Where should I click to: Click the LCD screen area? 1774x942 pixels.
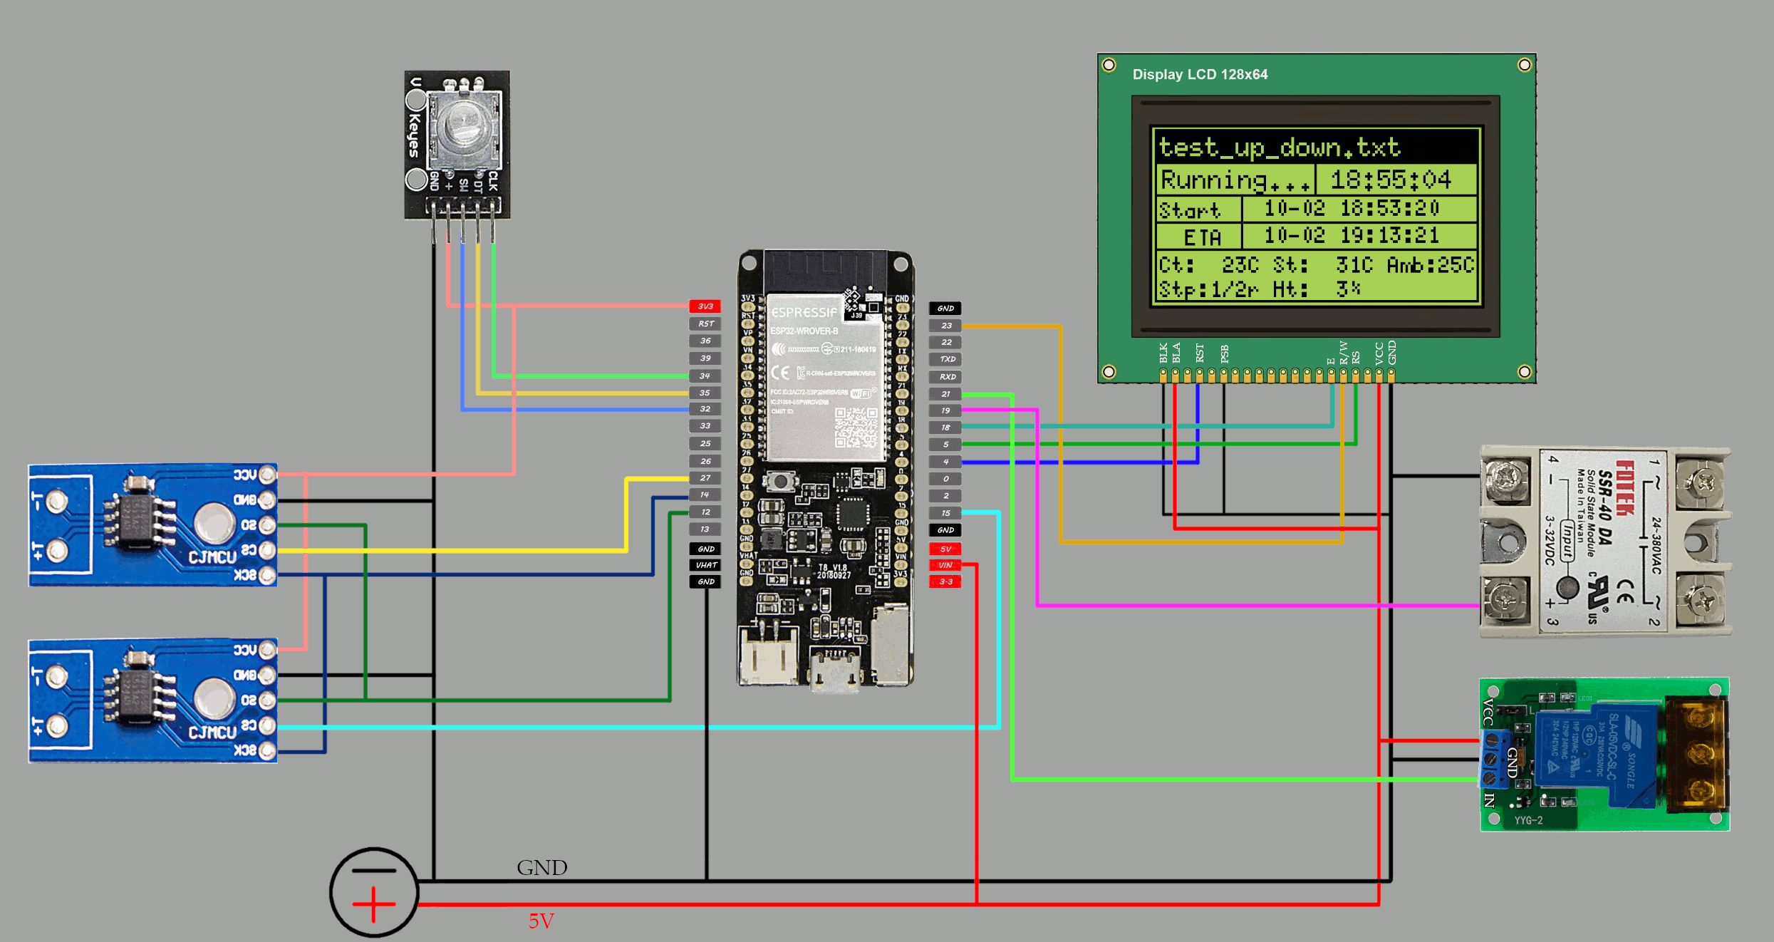1316,216
